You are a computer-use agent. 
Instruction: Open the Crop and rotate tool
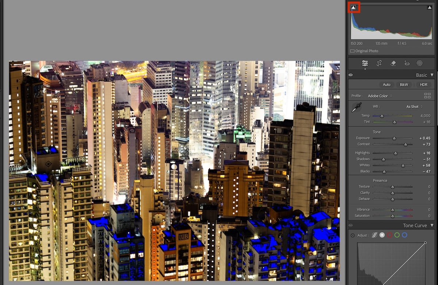(x=379, y=63)
